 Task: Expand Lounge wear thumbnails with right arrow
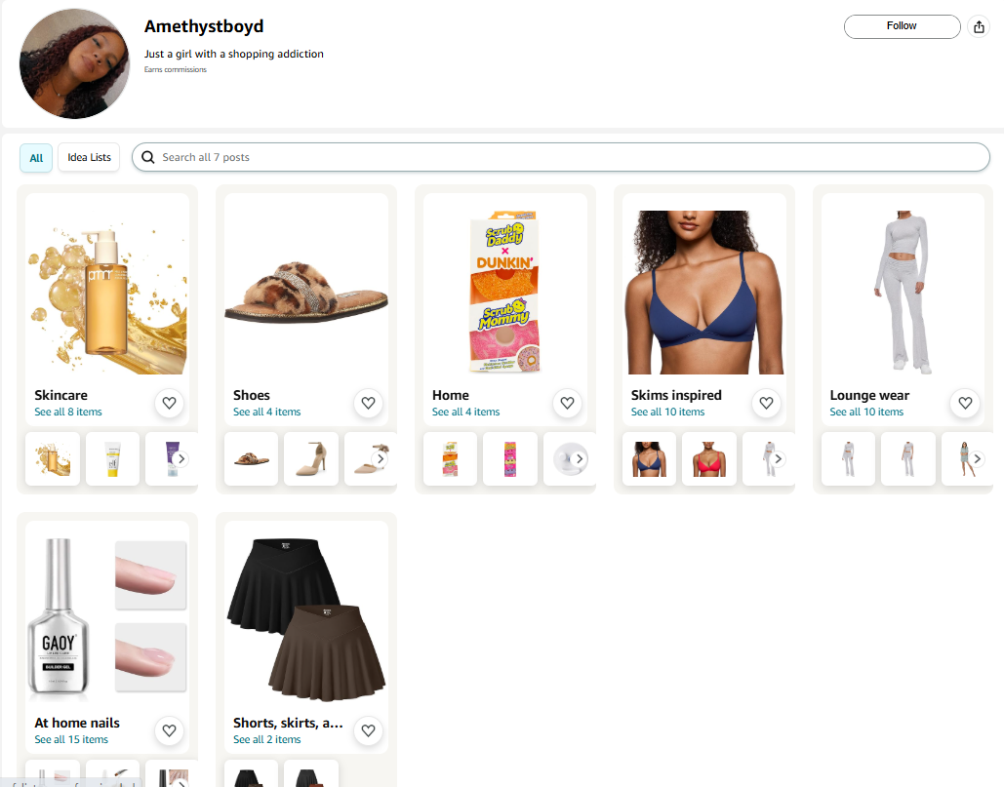977,458
